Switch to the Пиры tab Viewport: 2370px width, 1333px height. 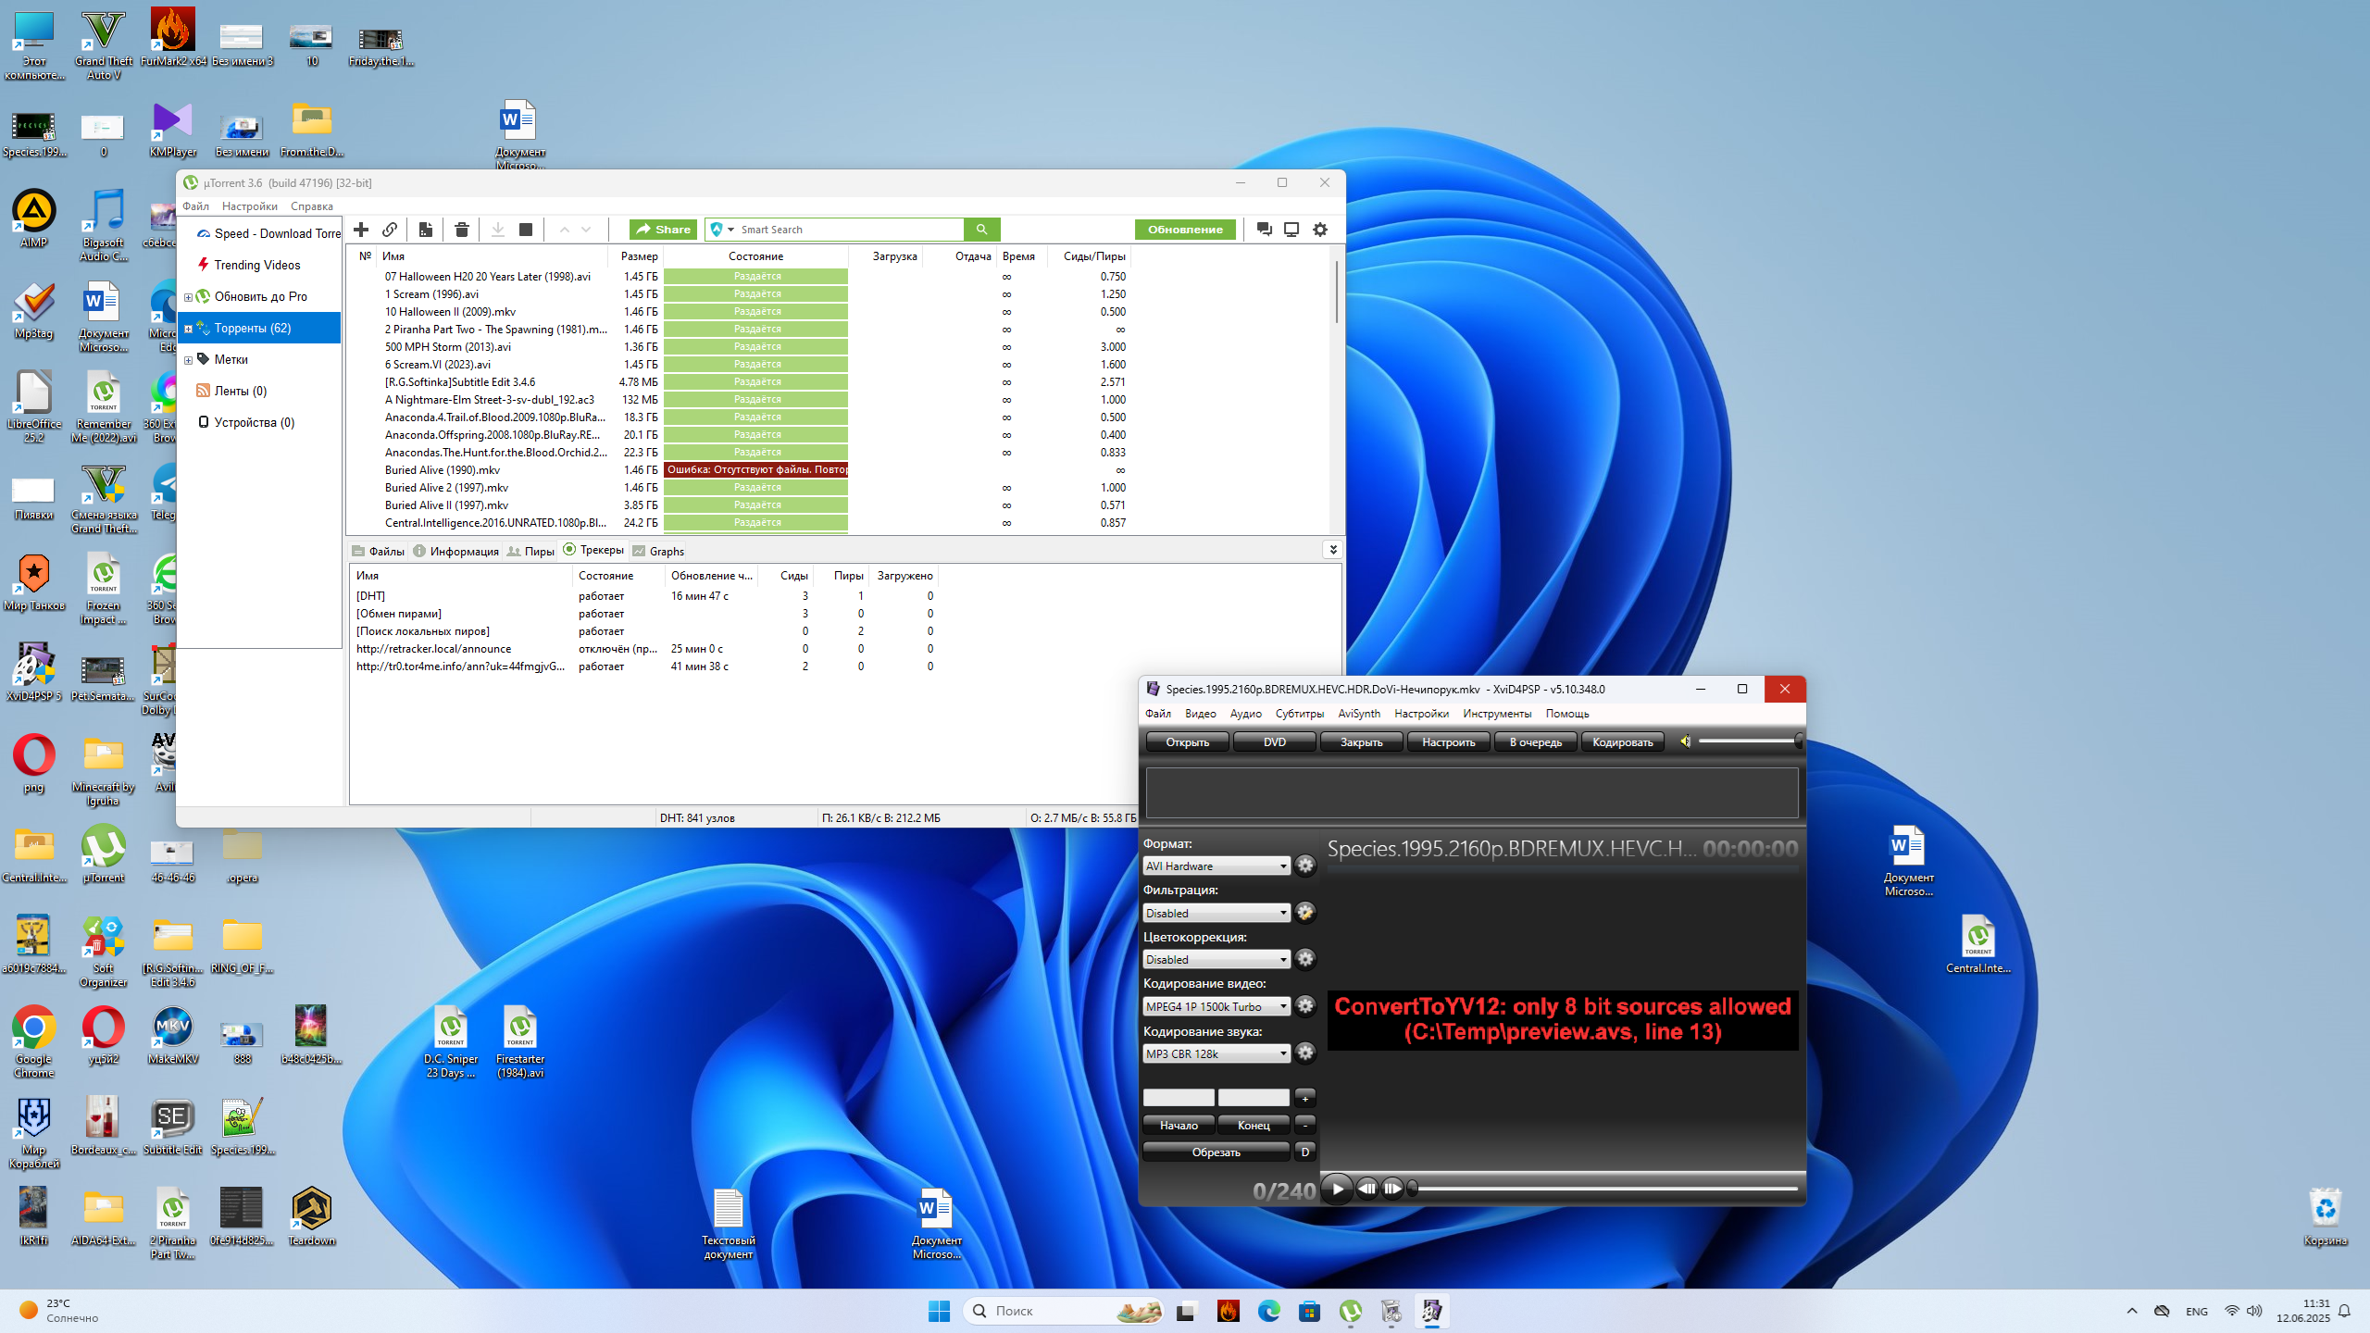pos(531,551)
